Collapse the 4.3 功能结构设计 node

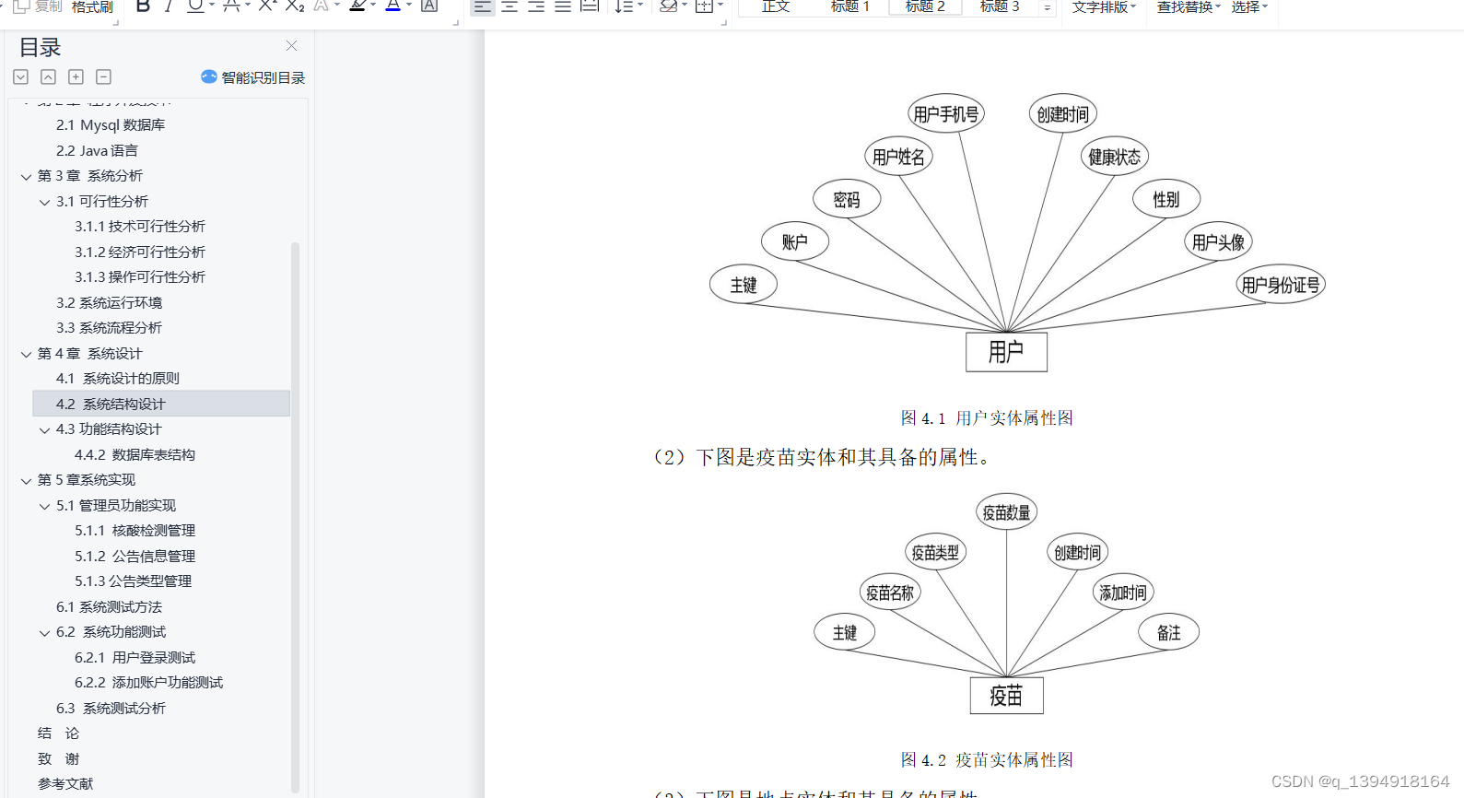coord(44,429)
